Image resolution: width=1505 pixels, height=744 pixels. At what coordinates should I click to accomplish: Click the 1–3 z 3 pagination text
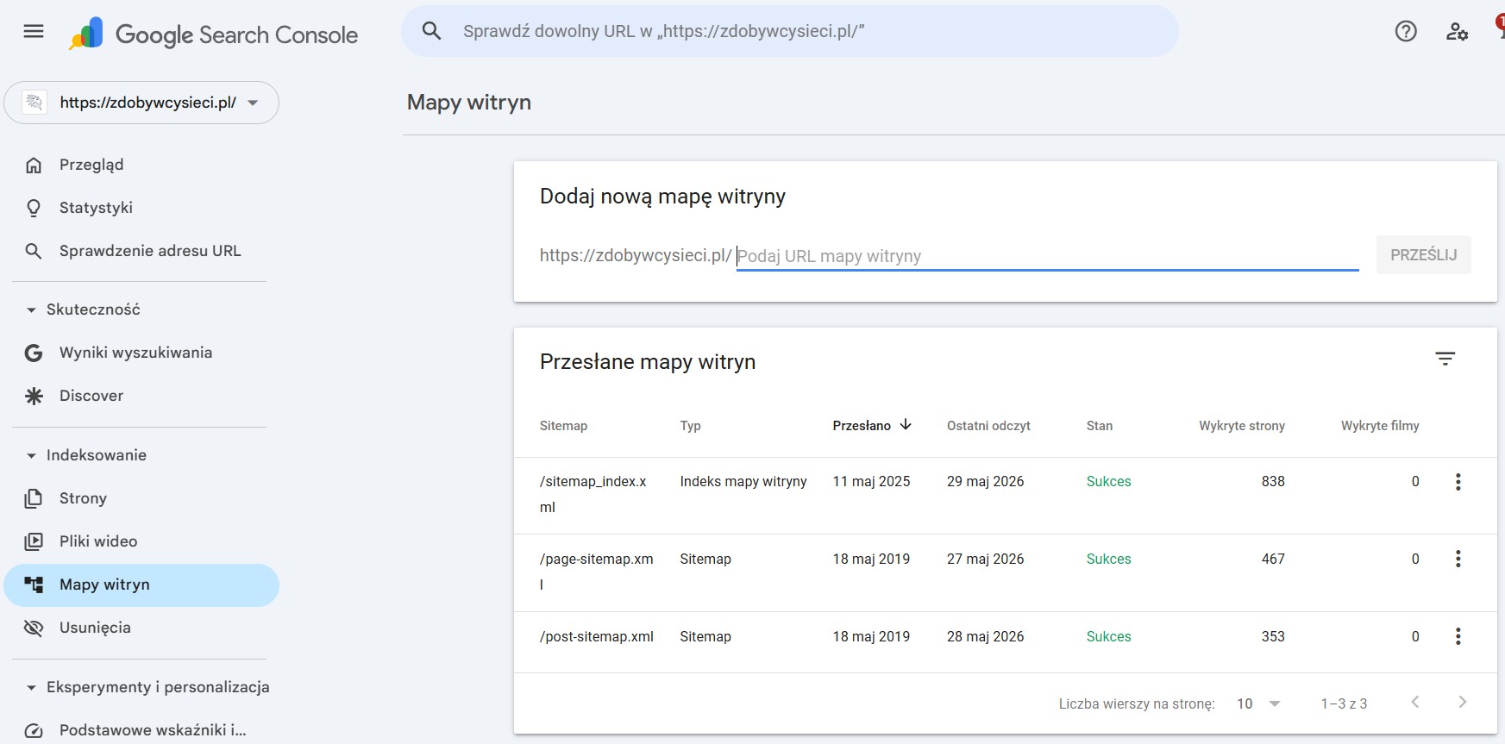coord(1344,703)
